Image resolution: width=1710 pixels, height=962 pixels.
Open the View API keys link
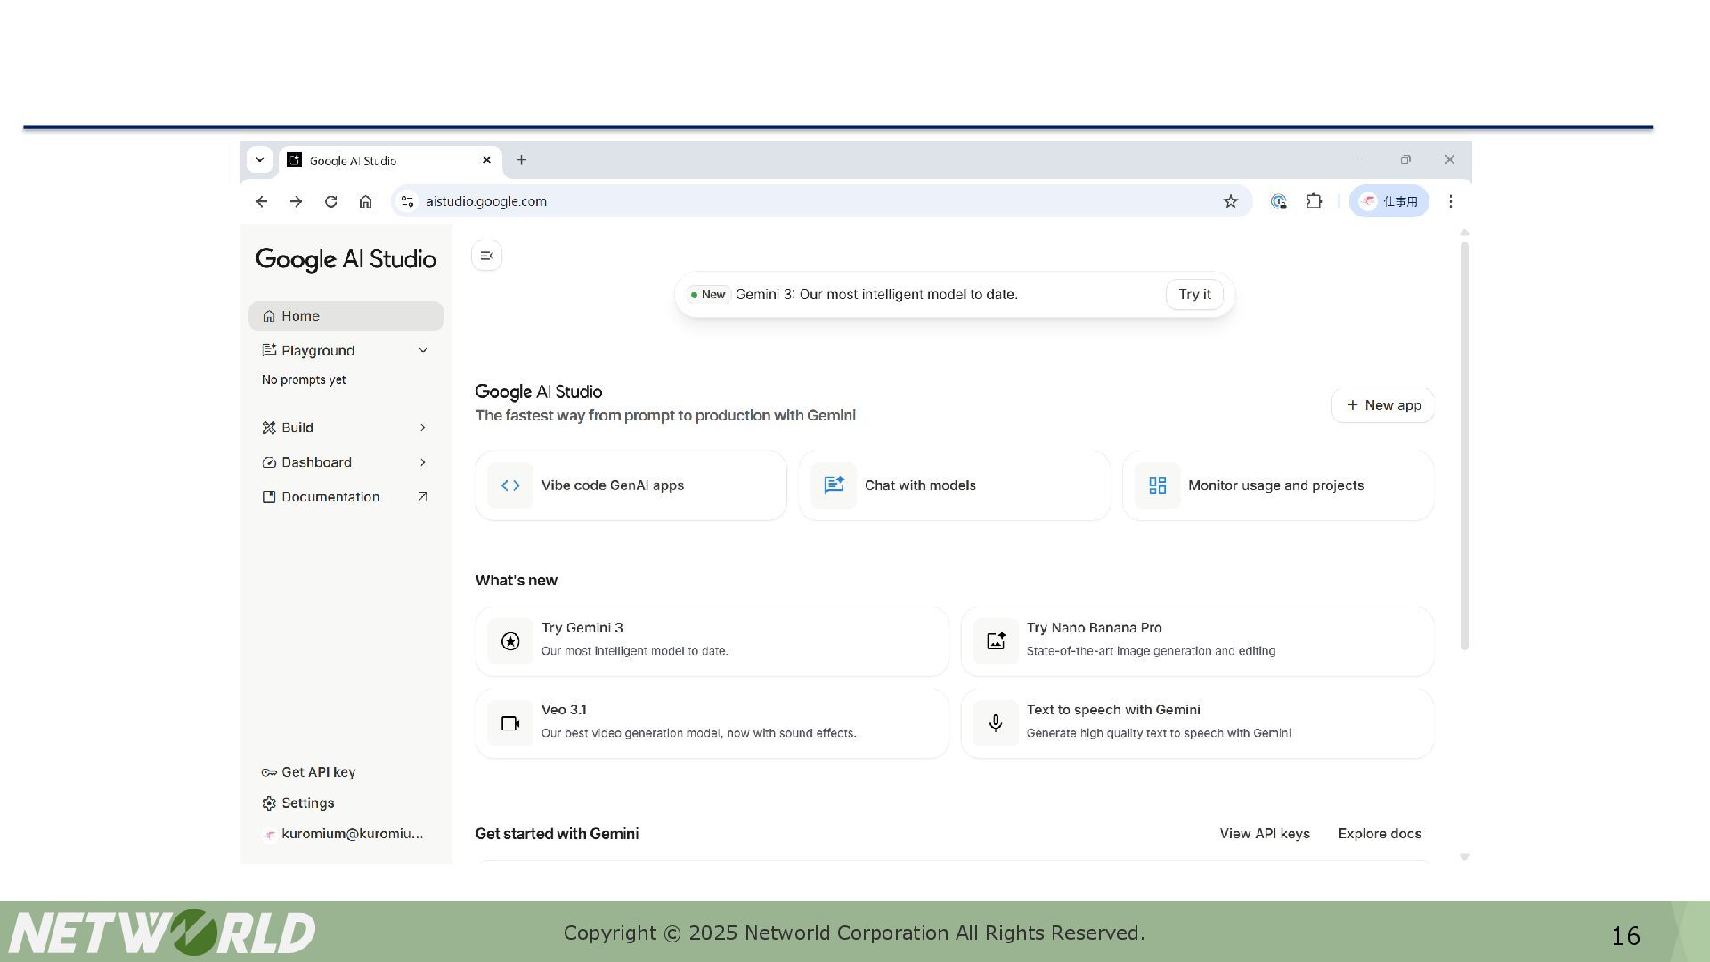click(x=1264, y=834)
